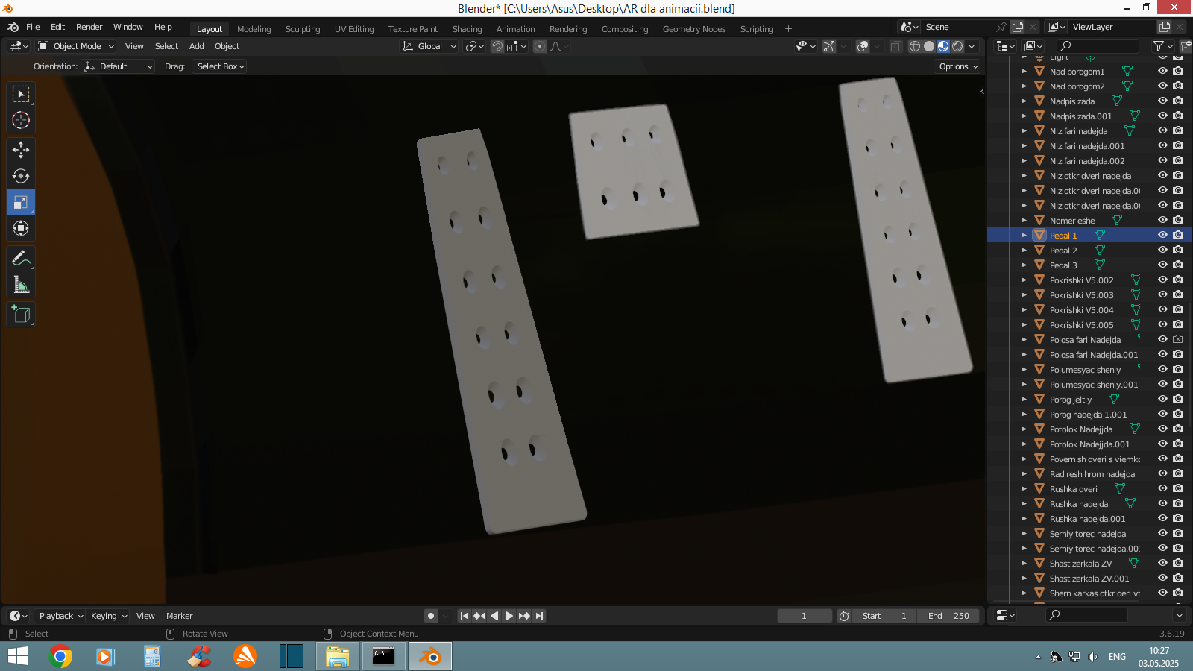This screenshot has height=671, width=1193.
Task: Expand the Pedal 1 tree item
Action: tap(1024, 236)
